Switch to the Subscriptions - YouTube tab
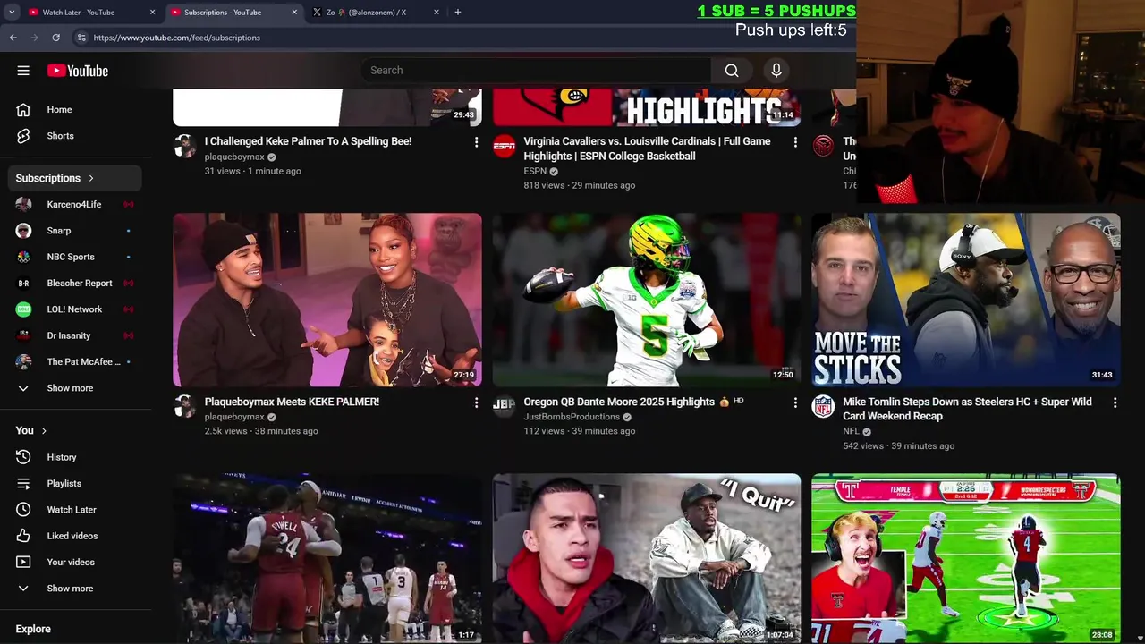Screen dimensions: 1145x644 [x=234, y=13]
